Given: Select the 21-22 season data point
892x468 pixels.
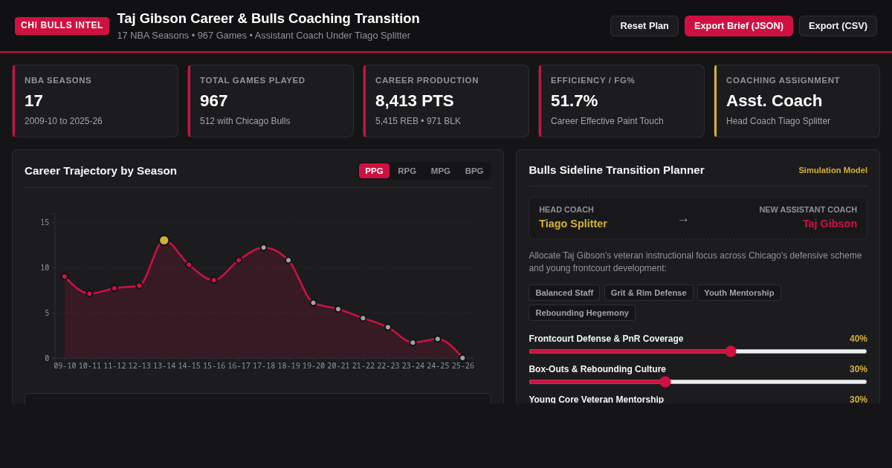Looking at the screenshot, I should pyautogui.click(x=363, y=318).
